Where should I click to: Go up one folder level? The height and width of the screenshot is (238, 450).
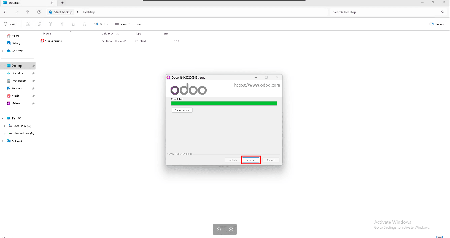(28, 12)
